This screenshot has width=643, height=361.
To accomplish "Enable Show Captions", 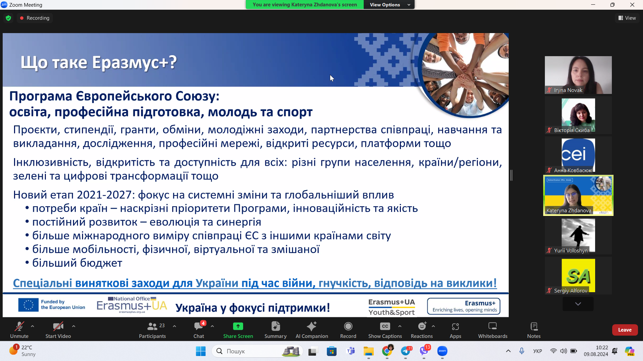I will [384, 330].
